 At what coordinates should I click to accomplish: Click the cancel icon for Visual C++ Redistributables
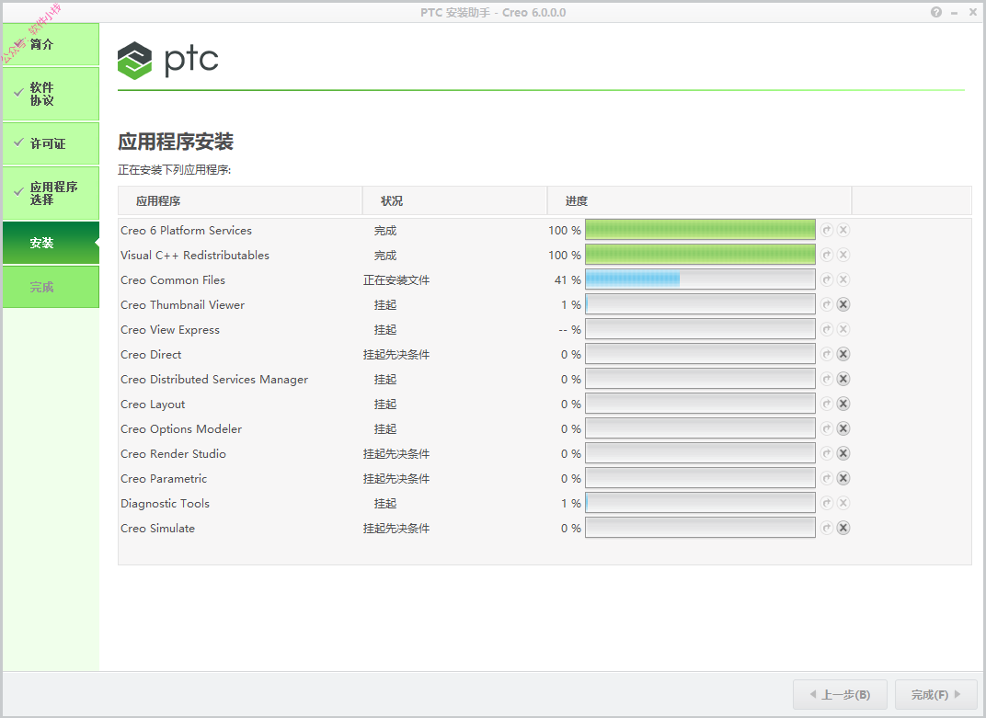click(843, 255)
